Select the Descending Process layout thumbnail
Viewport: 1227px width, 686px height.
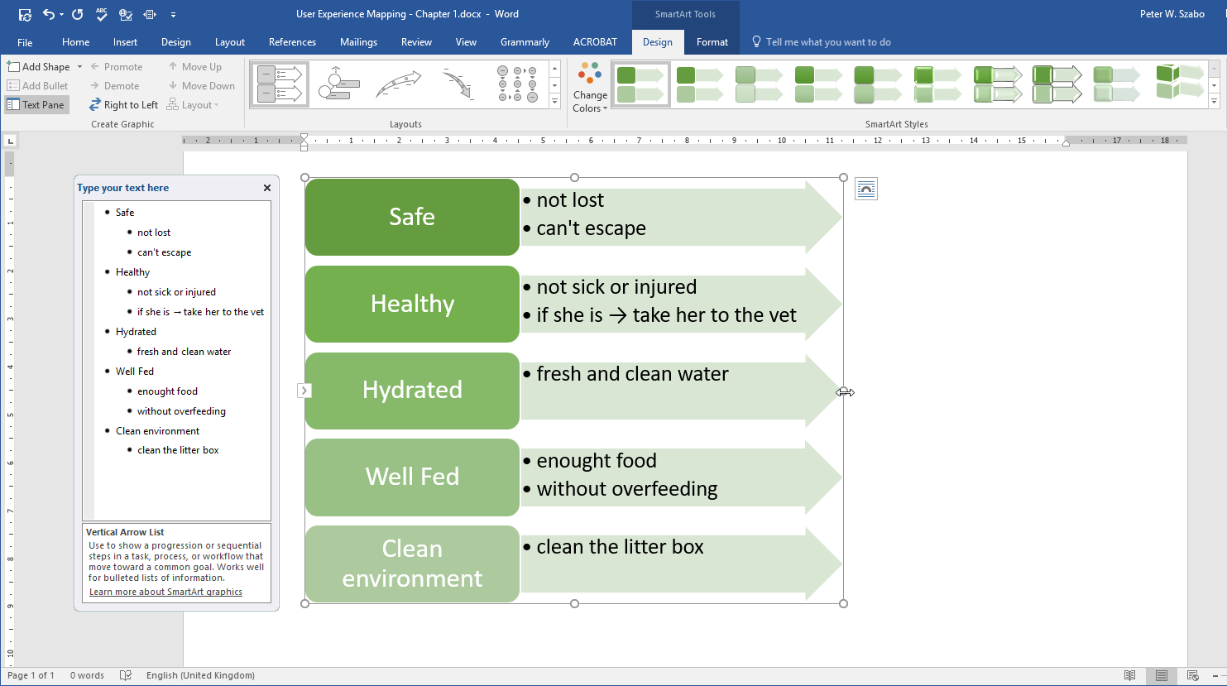(x=458, y=84)
